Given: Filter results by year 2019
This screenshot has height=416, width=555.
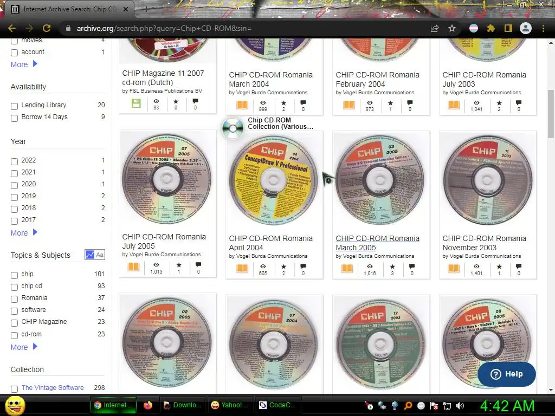Looking at the screenshot, I should 14,197.
